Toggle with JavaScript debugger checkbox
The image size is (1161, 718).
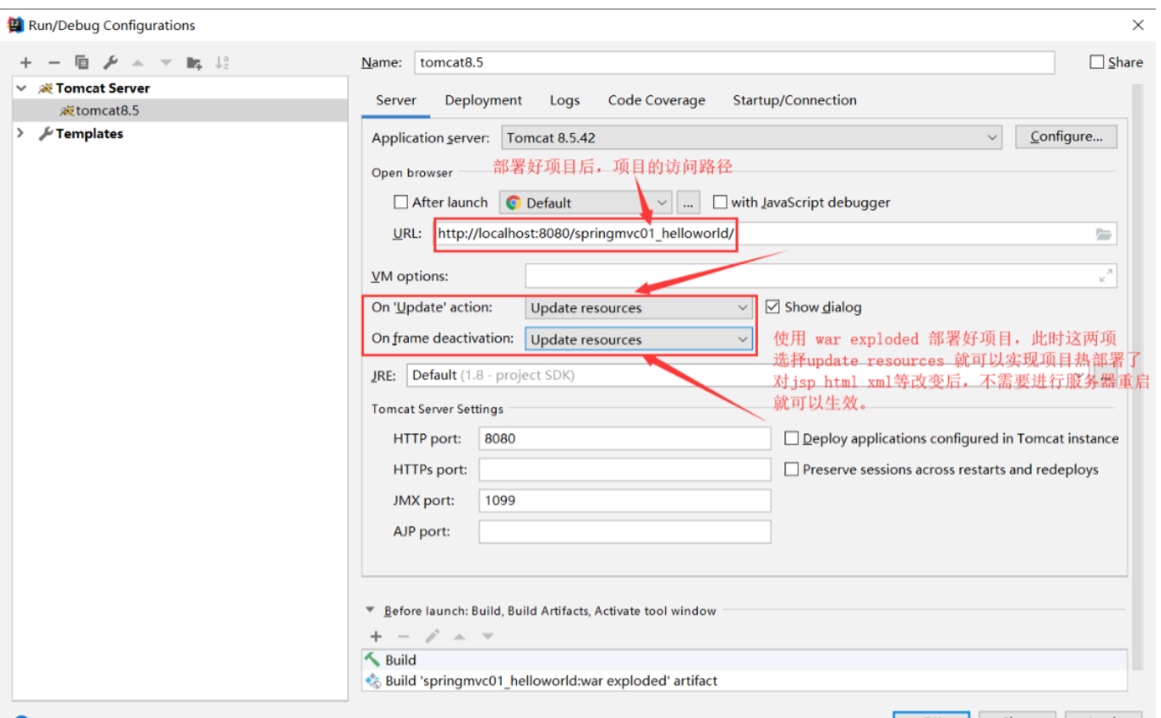(720, 203)
